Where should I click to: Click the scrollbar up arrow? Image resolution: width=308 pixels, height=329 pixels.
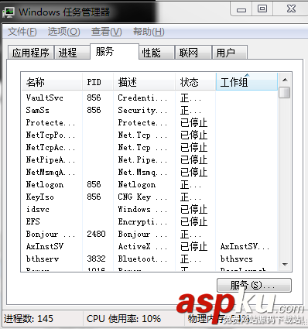click(x=285, y=80)
